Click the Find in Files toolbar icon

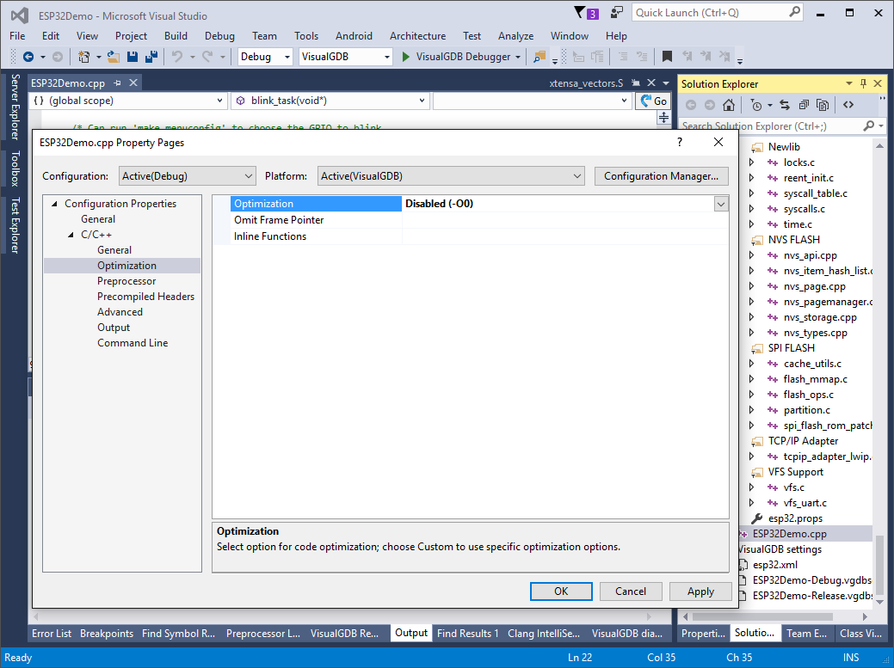click(x=539, y=57)
